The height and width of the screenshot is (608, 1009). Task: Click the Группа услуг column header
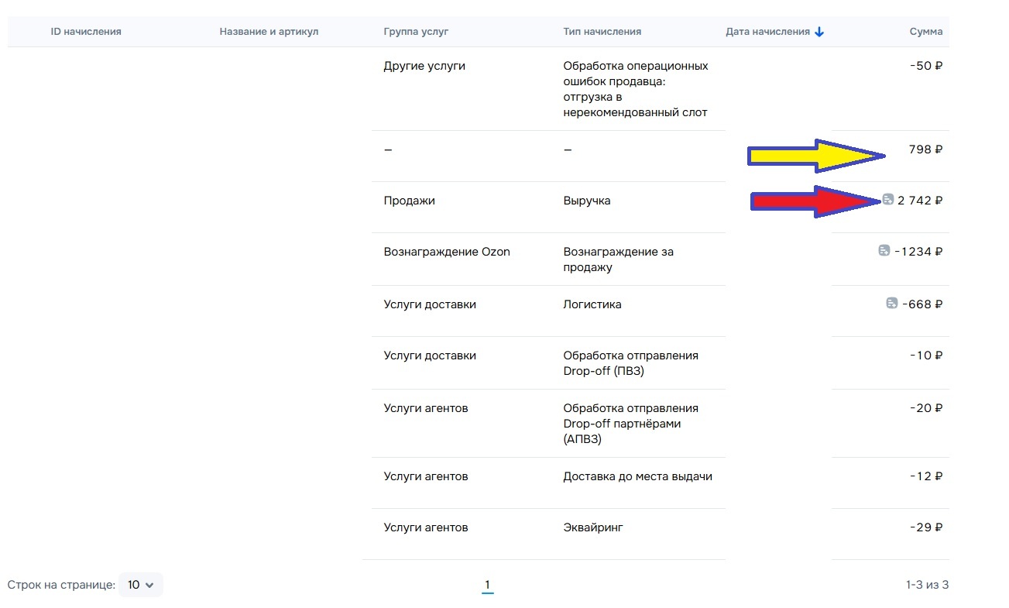click(x=416, y=32)
